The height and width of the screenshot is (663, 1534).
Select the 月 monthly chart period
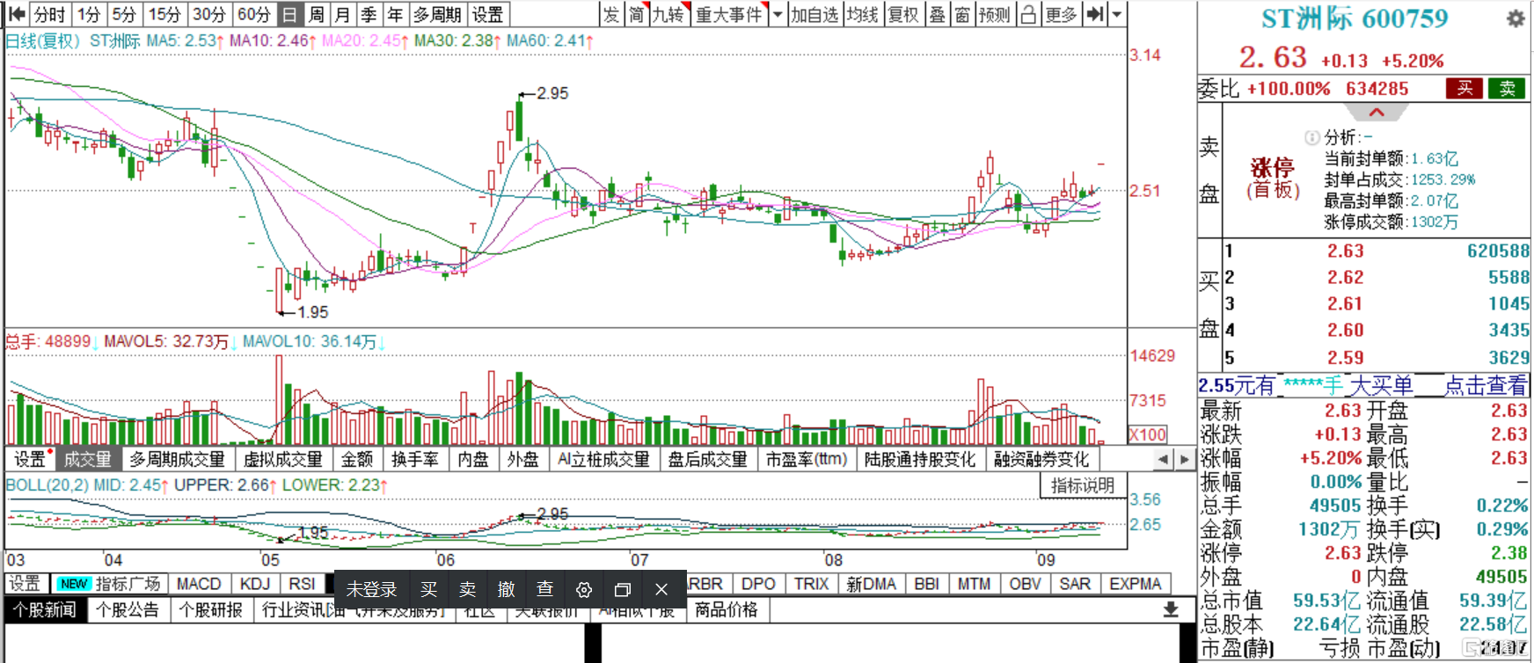[x=343, y=14]
